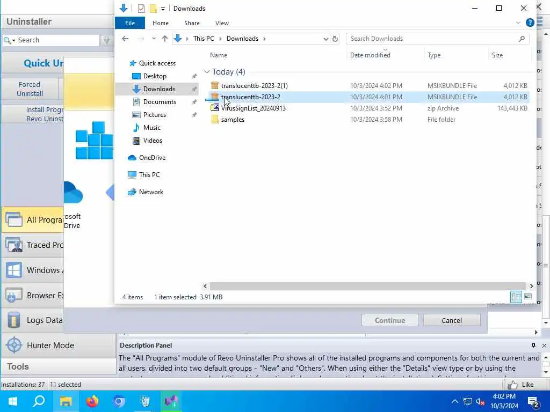The width and height of the screenshot is (550, 412).
Task: Click the Properties checkmark quick-access icon
Action: [141, 9]
